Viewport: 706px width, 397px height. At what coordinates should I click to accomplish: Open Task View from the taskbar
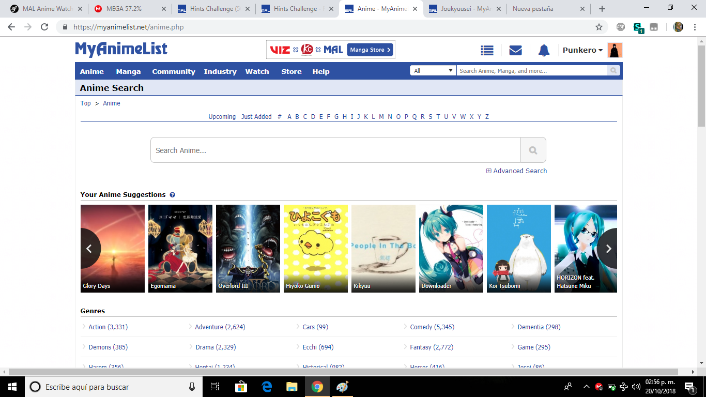click(216, 387)
